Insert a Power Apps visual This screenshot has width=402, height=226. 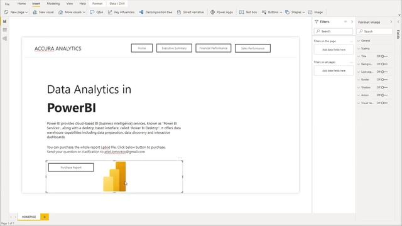point(222,12)
